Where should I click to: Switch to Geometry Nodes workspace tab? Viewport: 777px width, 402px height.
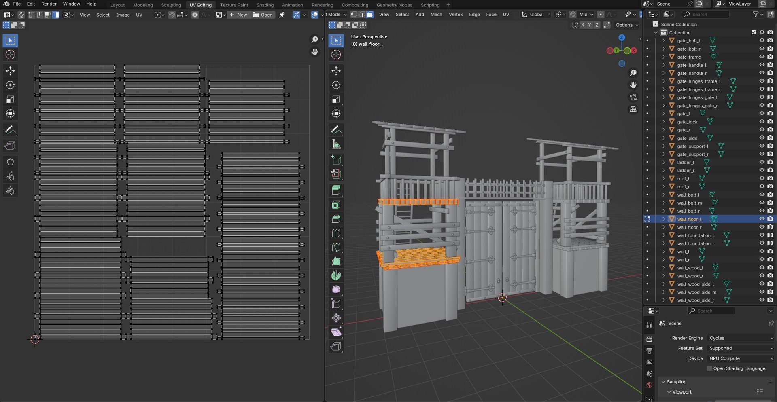click(x=394, y=5)
